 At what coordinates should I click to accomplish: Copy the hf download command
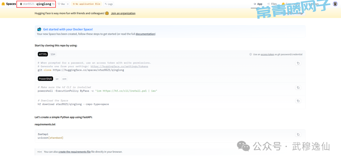point(298,101)
